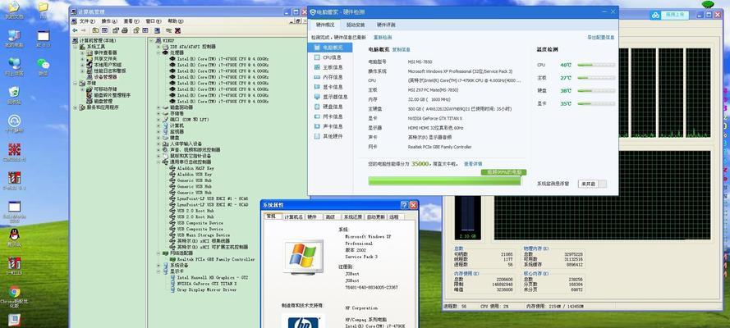Image resolution: width=730 pixels, height=328 pixels.
Task: Open 查看(V) menu in Computer Management
Action: click(x=131, y=21)
